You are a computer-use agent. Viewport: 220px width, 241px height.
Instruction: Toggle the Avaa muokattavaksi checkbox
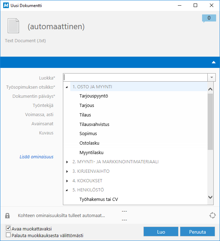pos(8,229)
